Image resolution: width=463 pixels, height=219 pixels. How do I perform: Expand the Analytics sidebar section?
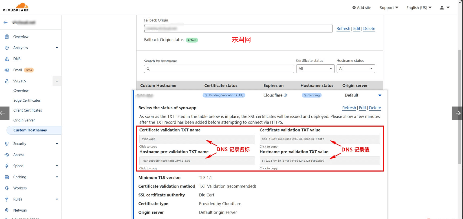pos(57,48)
